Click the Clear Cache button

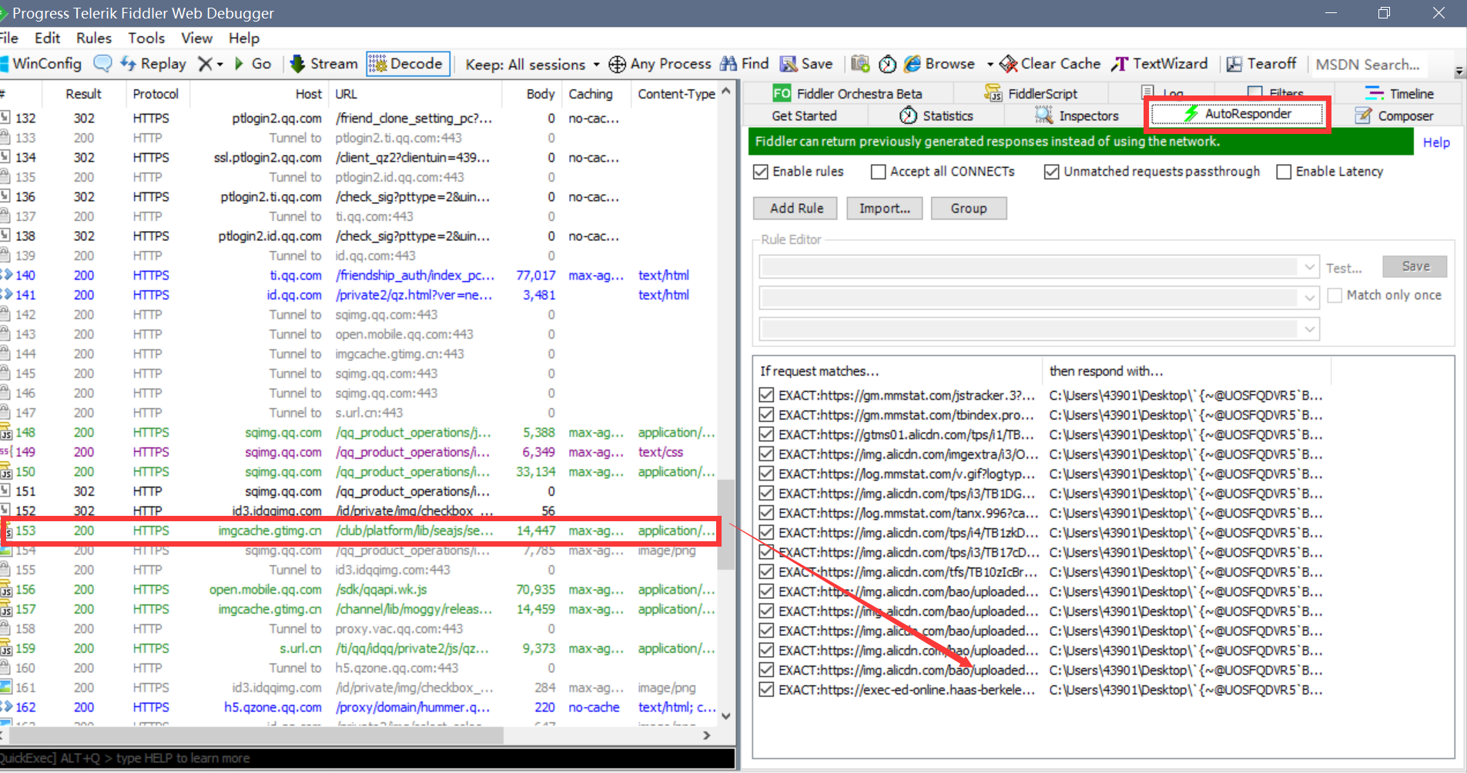click(1050, 64)
